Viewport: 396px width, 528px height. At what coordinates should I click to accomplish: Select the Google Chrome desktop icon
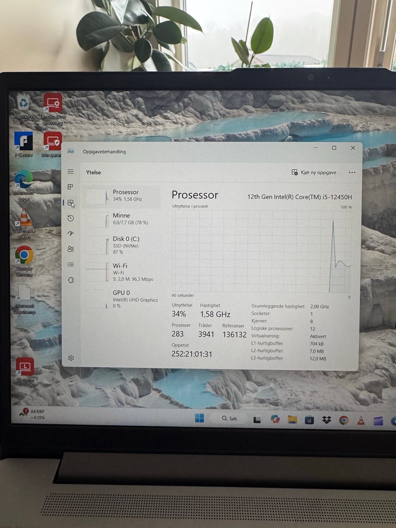24,261
